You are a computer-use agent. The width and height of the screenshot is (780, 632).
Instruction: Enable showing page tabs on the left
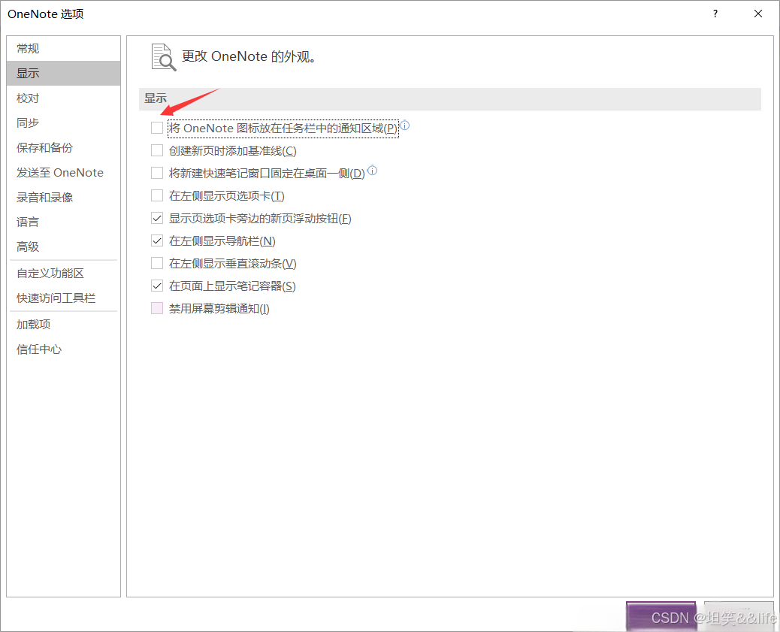[x=157, y=195]
